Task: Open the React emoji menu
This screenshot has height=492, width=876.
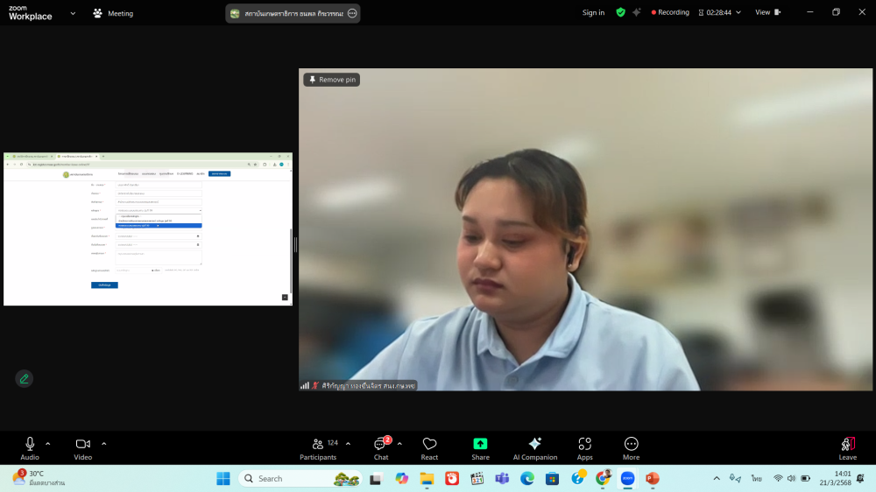Action: click(429, 448)
